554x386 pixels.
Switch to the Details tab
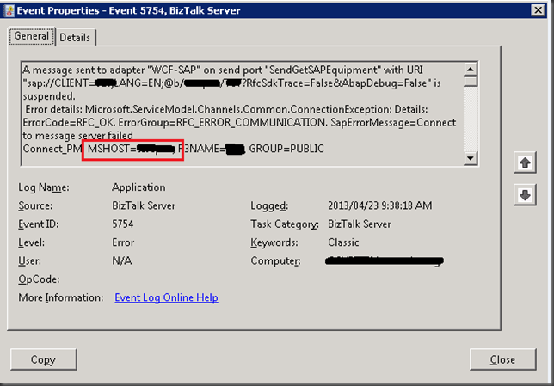point(75,37)
